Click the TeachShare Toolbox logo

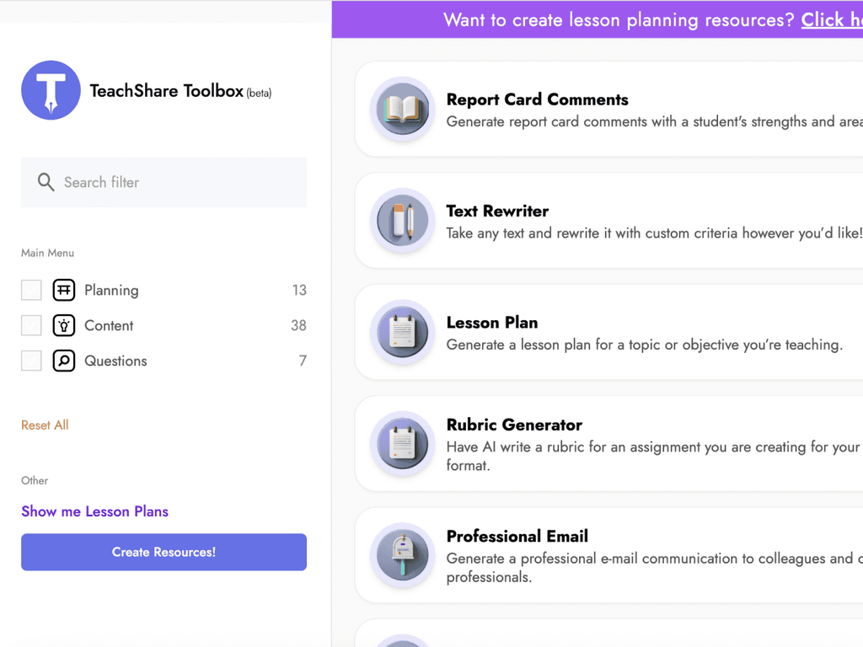51,91
